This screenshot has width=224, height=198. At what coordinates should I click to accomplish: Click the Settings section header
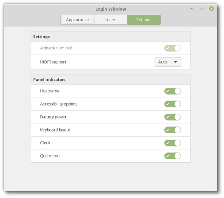tap(111, 37)
